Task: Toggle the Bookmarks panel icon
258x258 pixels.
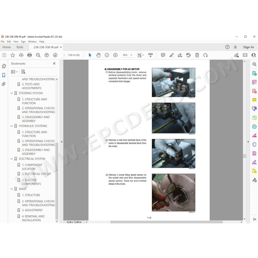Action: tap(4, 75)
